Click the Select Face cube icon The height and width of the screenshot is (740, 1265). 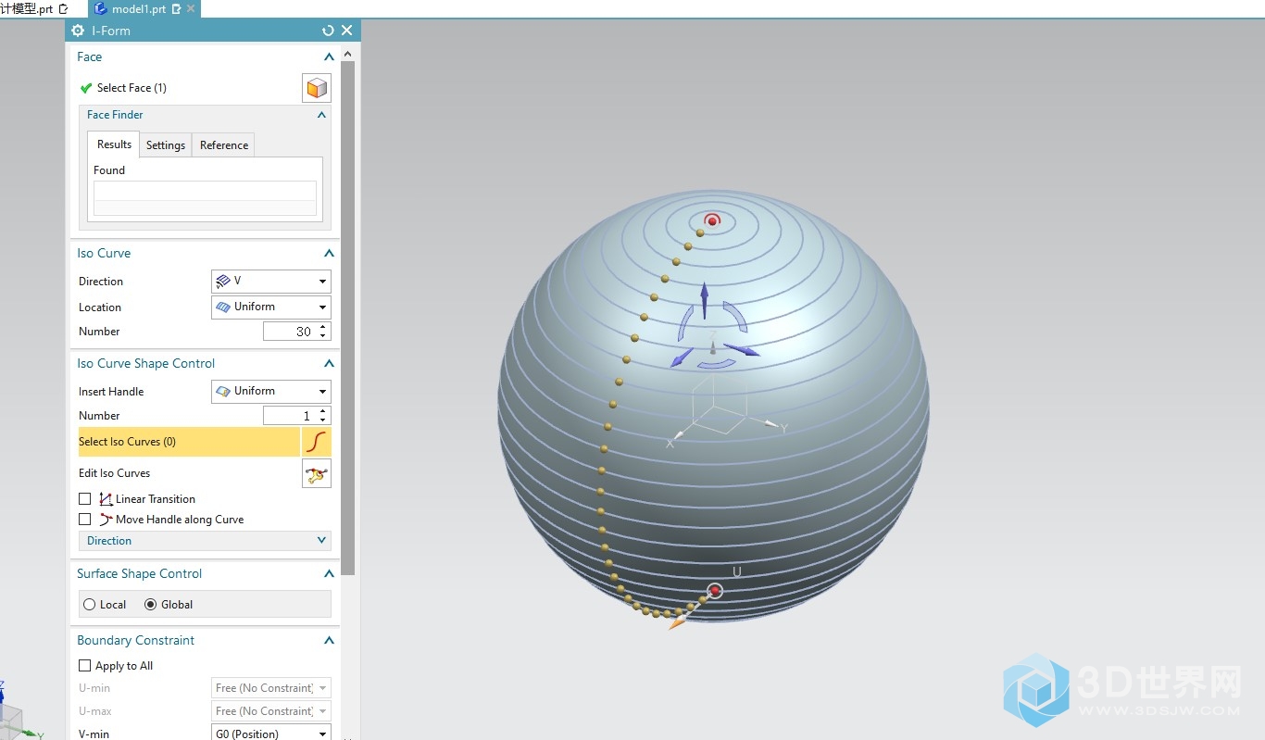click(317, 88)
